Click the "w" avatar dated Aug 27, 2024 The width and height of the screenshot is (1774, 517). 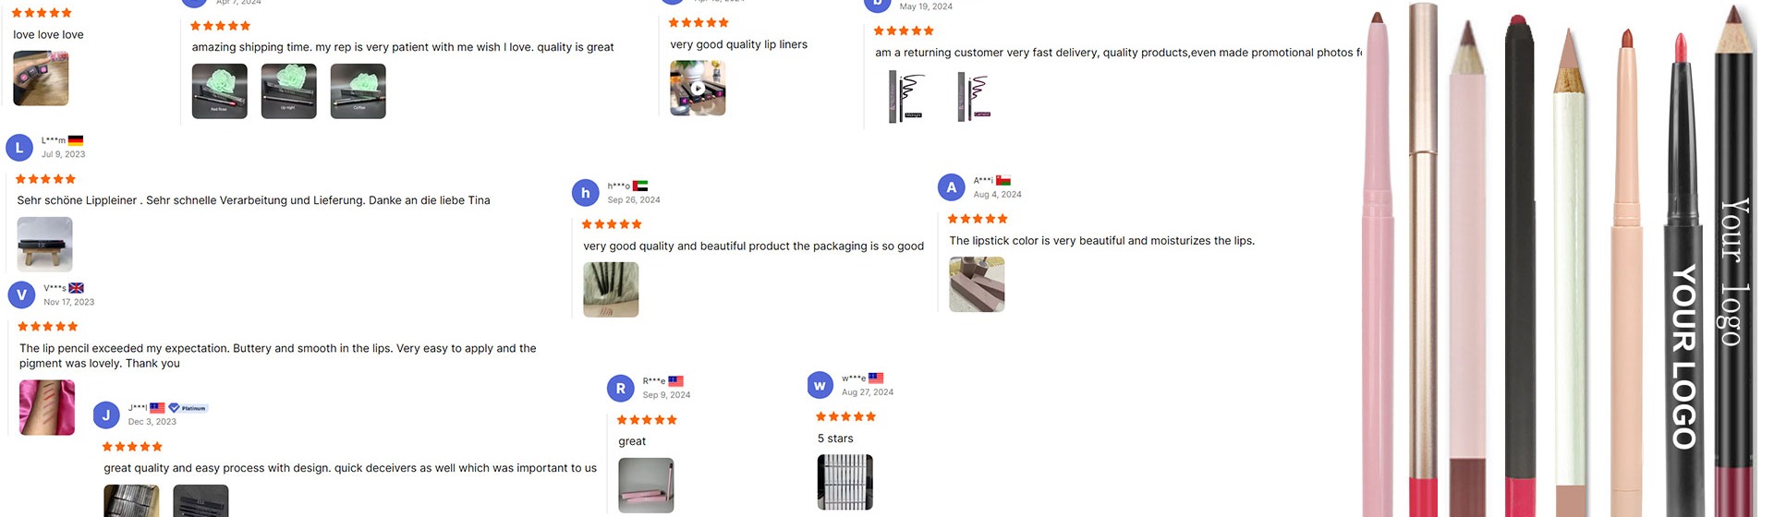coord(820,386)
